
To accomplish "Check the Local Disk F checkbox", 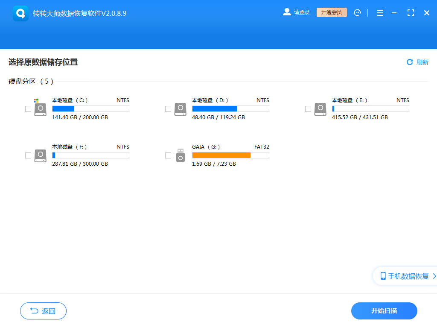I will tap(28, 155).
